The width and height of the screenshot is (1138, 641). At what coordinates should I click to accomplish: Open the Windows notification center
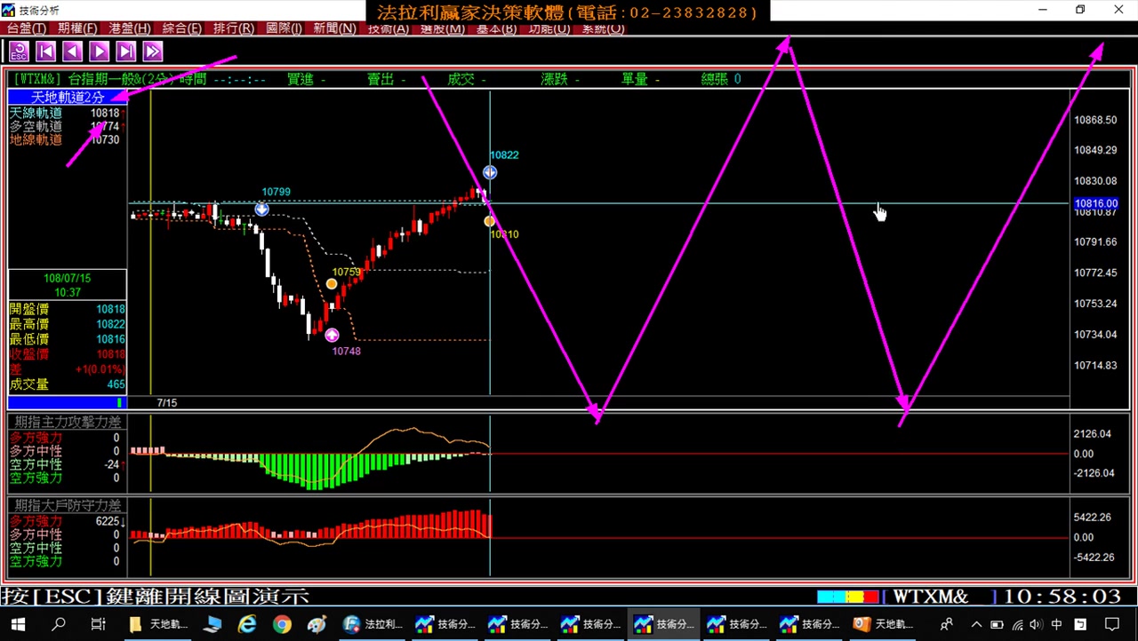coord(1112,625)
